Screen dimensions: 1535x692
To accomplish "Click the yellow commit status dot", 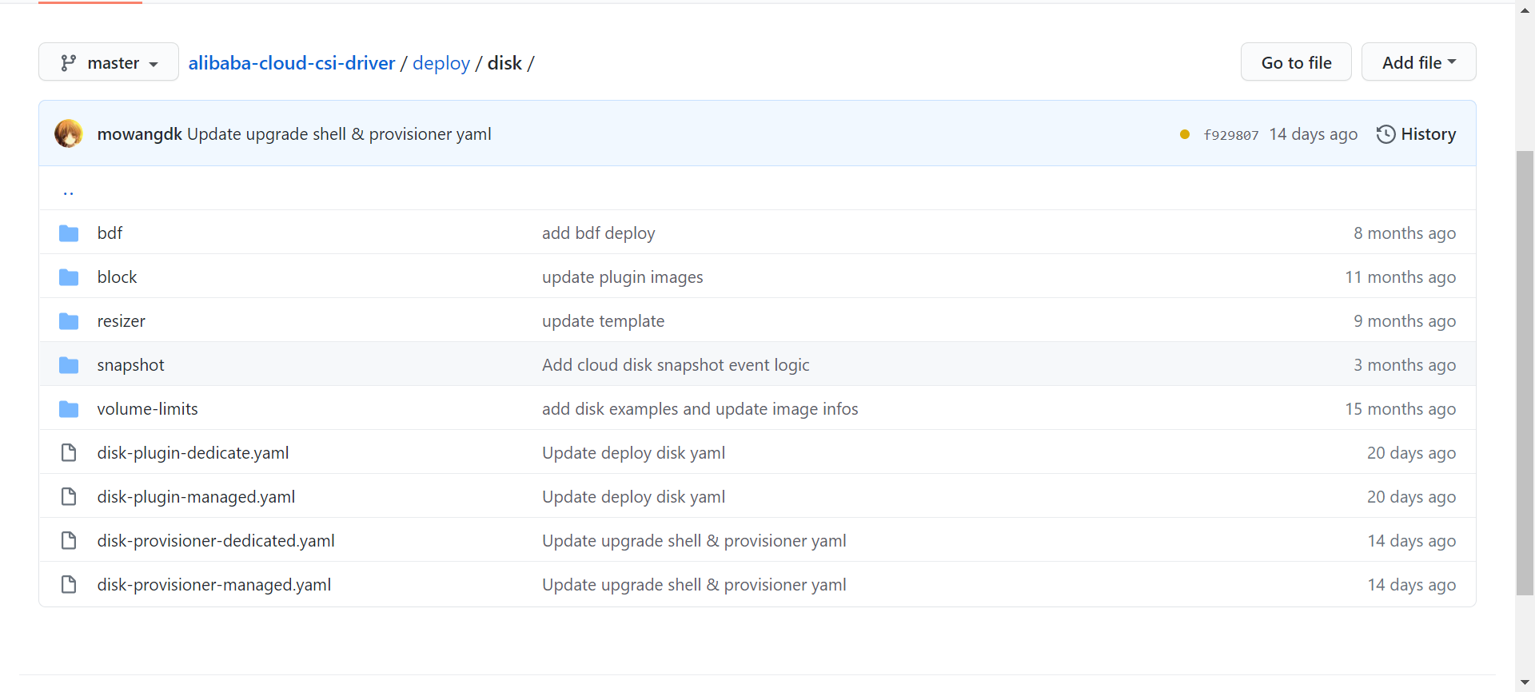I will click(x=1185, y=134).
